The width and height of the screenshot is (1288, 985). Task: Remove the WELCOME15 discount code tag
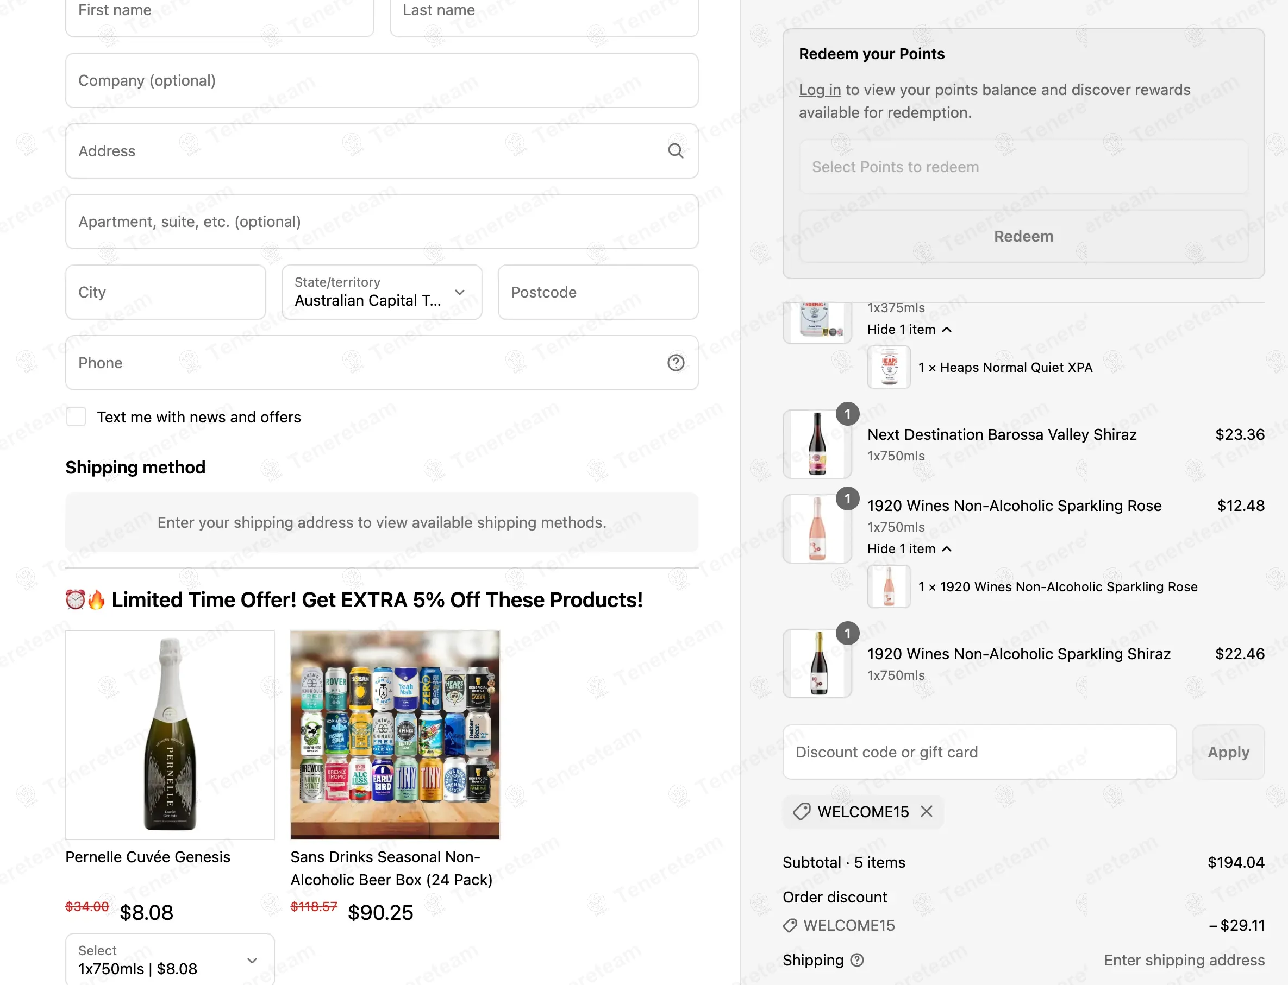tap(926, 811)
